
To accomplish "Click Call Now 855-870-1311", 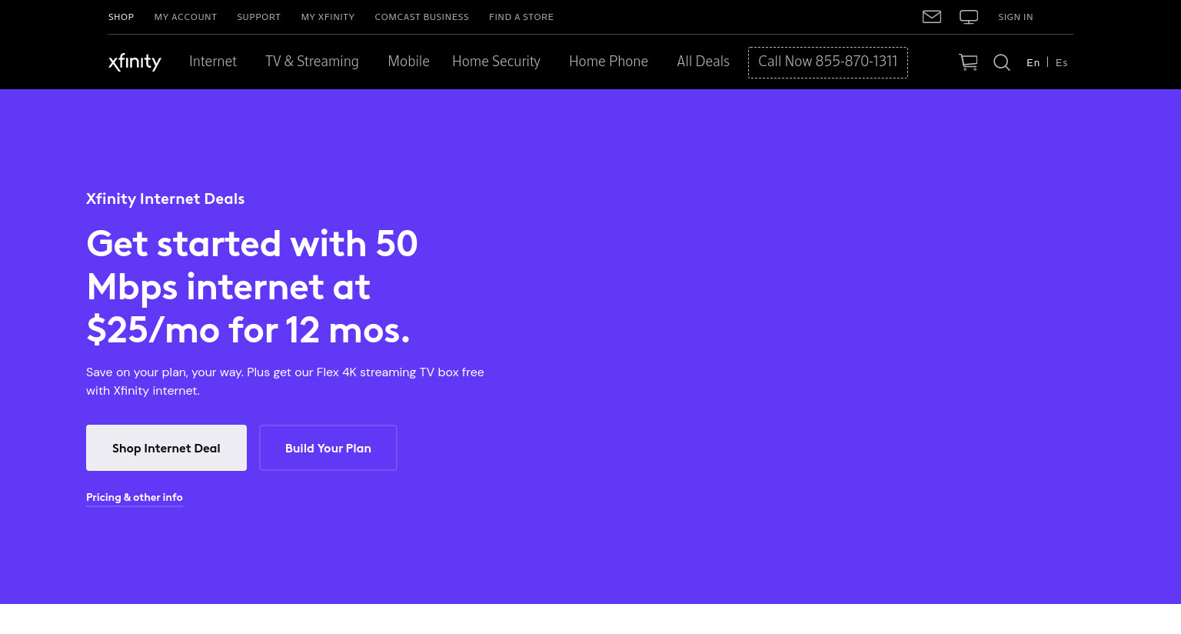I will pos(828,62).
